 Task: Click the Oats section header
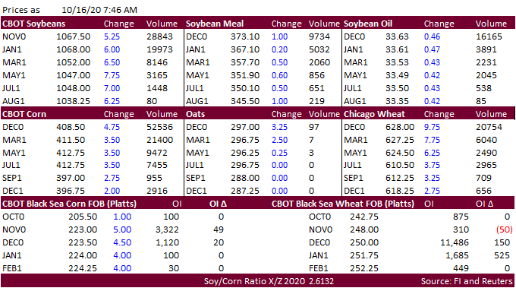pyautogui.click(x=196, y=114)
